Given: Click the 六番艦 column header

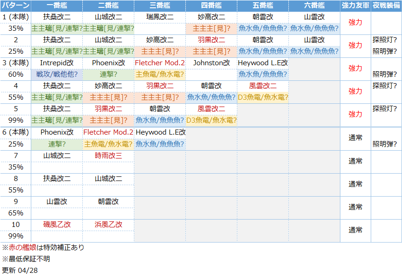Looking at the screenshot, I should (315, 6).
